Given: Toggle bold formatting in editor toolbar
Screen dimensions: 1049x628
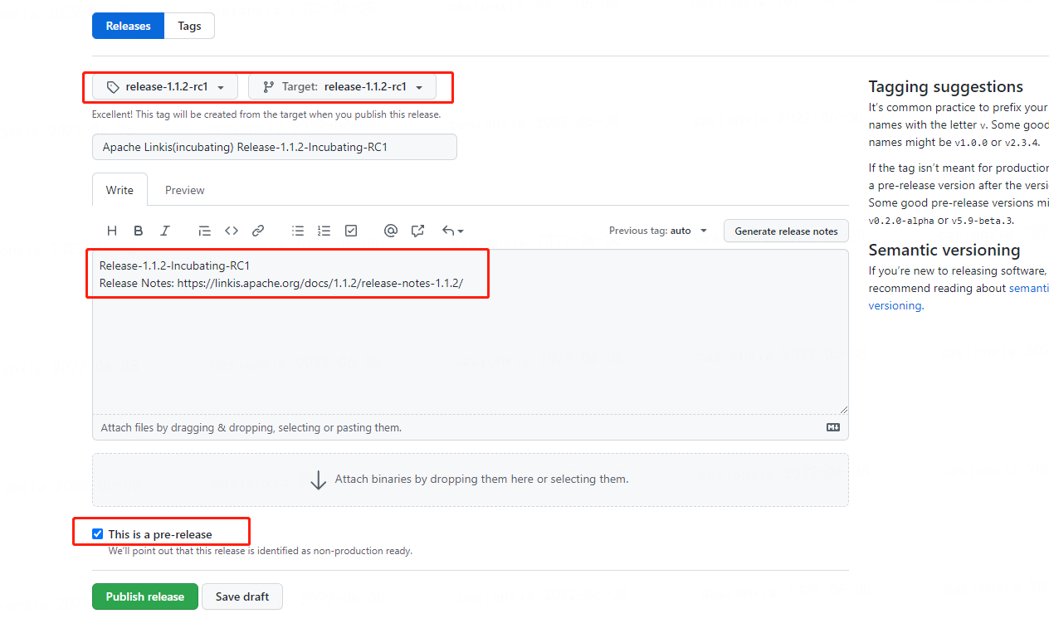Looking at the screenshot, I should click(139, 231).
